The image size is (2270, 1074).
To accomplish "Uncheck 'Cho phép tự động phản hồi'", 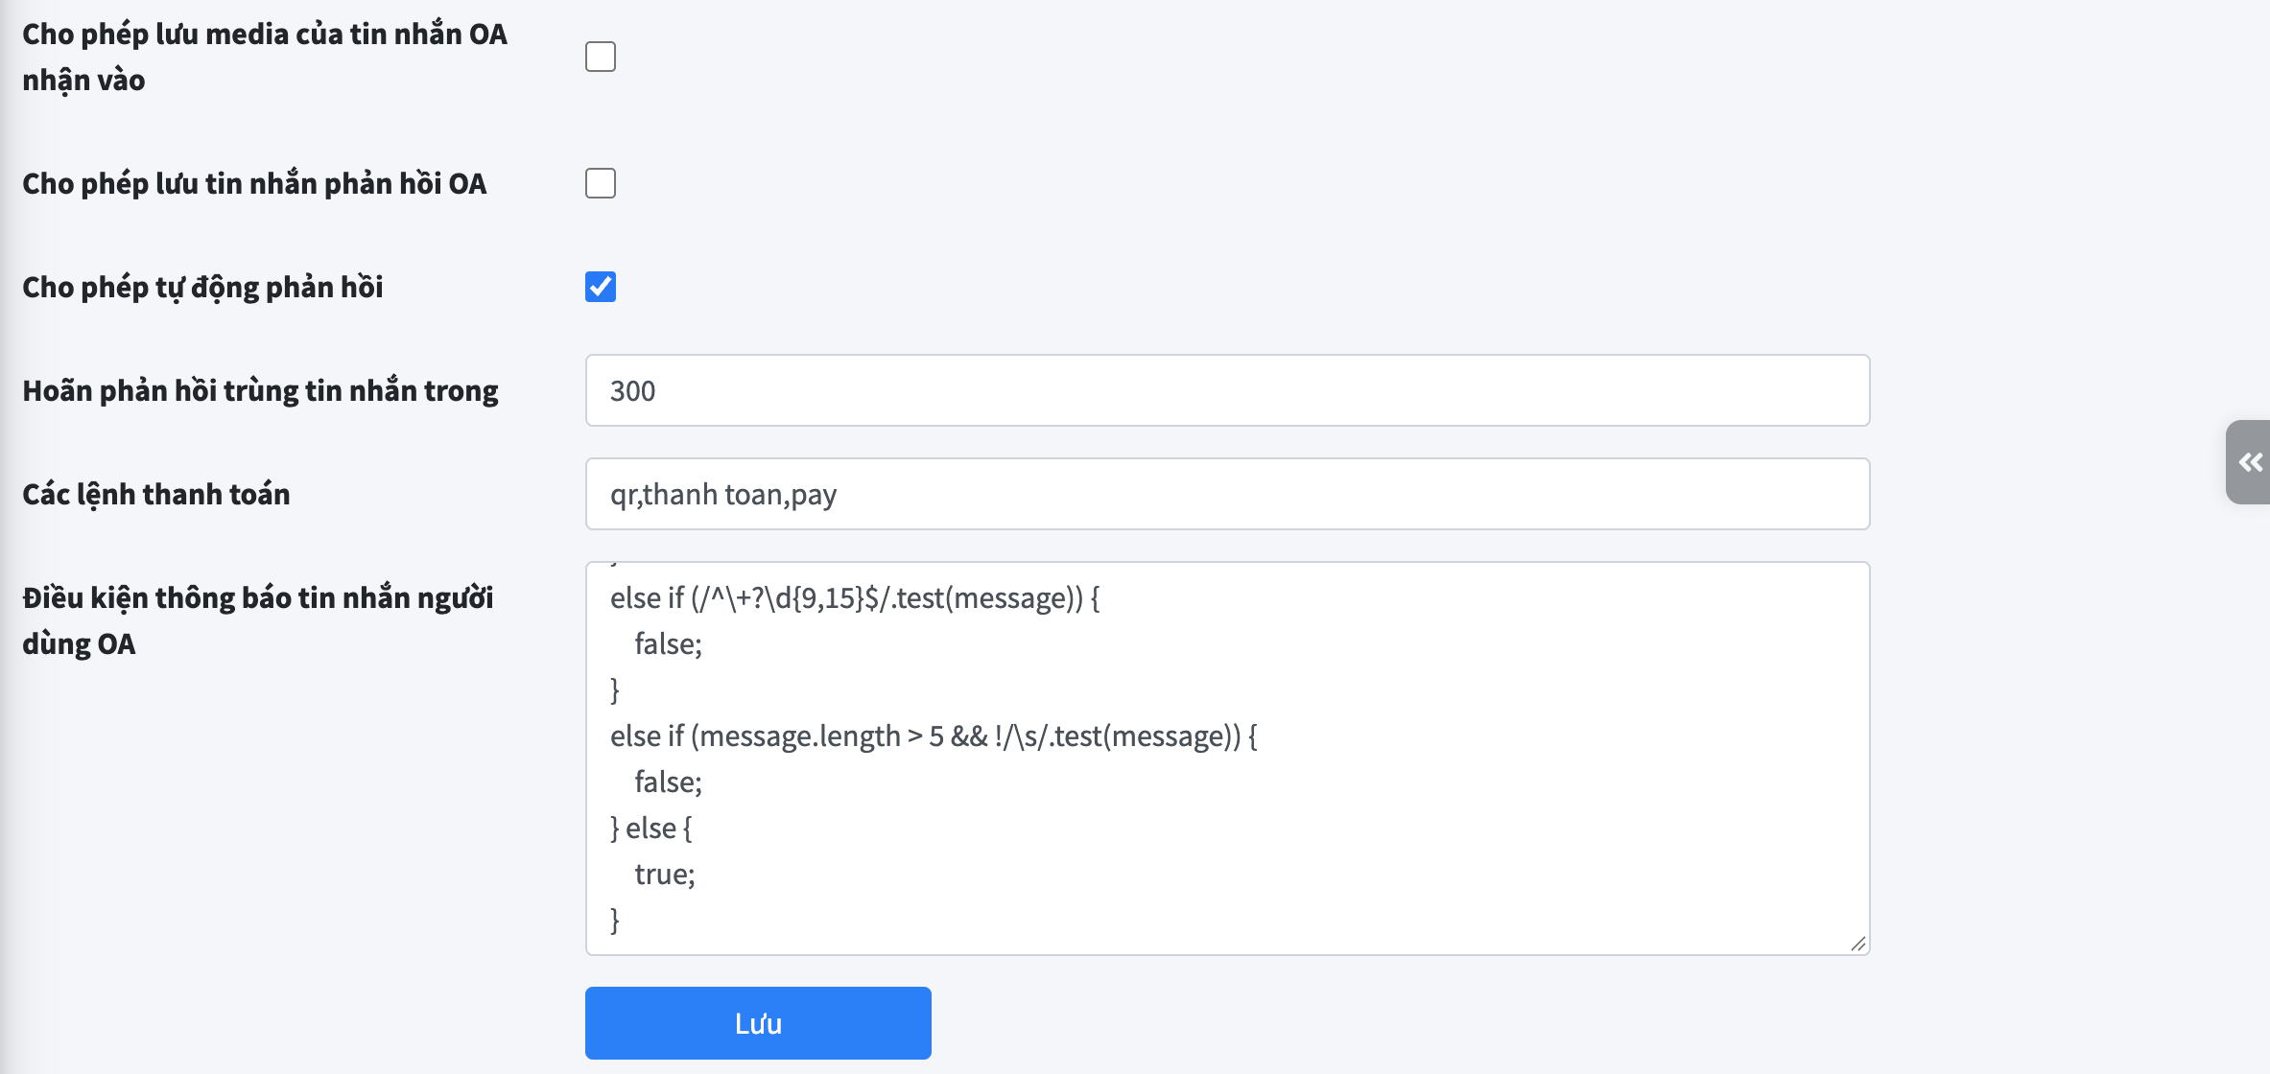I will (x=601, y=287).
